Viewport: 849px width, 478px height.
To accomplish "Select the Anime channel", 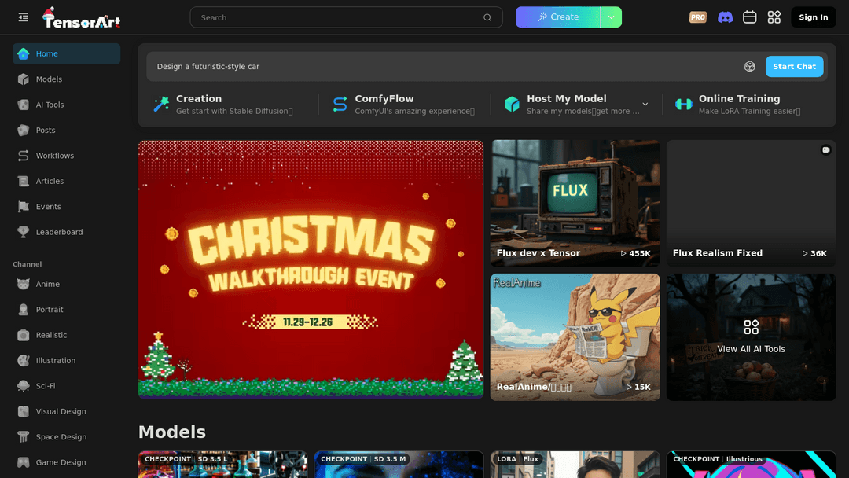I will pos(67,284).
